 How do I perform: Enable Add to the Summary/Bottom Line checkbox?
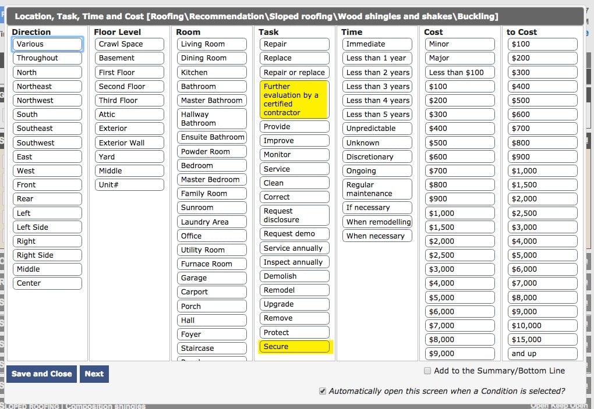point(427,371)
